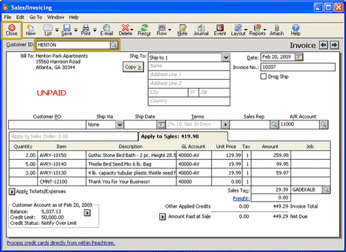Open the Go To menu
This screenshot has height=252, width=346.
point(36,17)
